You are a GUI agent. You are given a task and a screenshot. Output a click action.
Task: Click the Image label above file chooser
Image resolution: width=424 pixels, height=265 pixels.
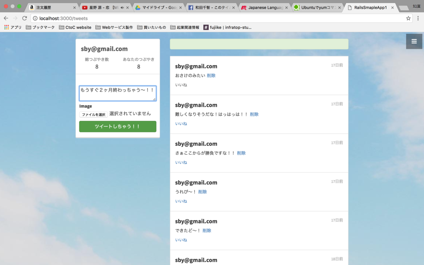point(85,106)
